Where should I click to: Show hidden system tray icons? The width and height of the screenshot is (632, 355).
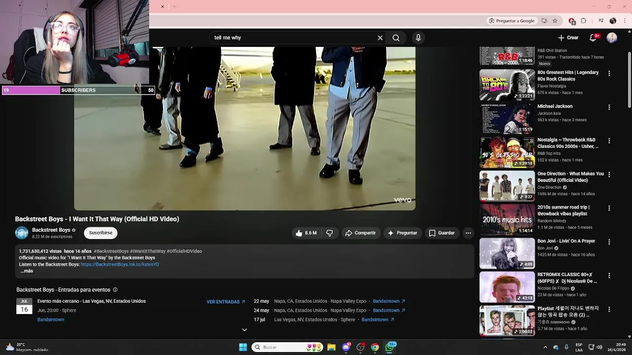pyautogui.click(x=545, y=347)
